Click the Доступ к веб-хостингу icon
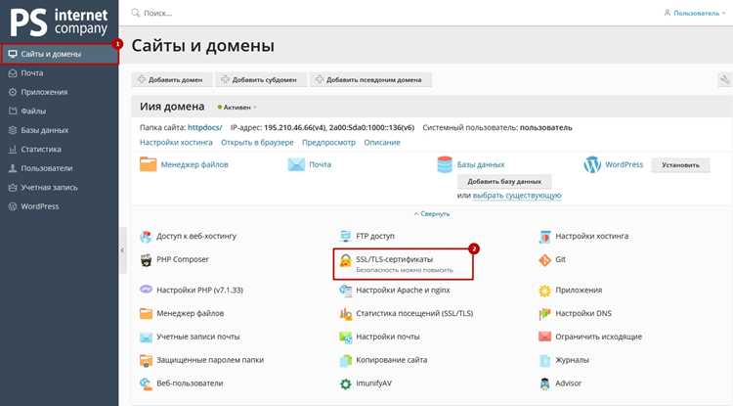Image resolution: width=733 pixels, height=406 pixels. tap(146, 237)
